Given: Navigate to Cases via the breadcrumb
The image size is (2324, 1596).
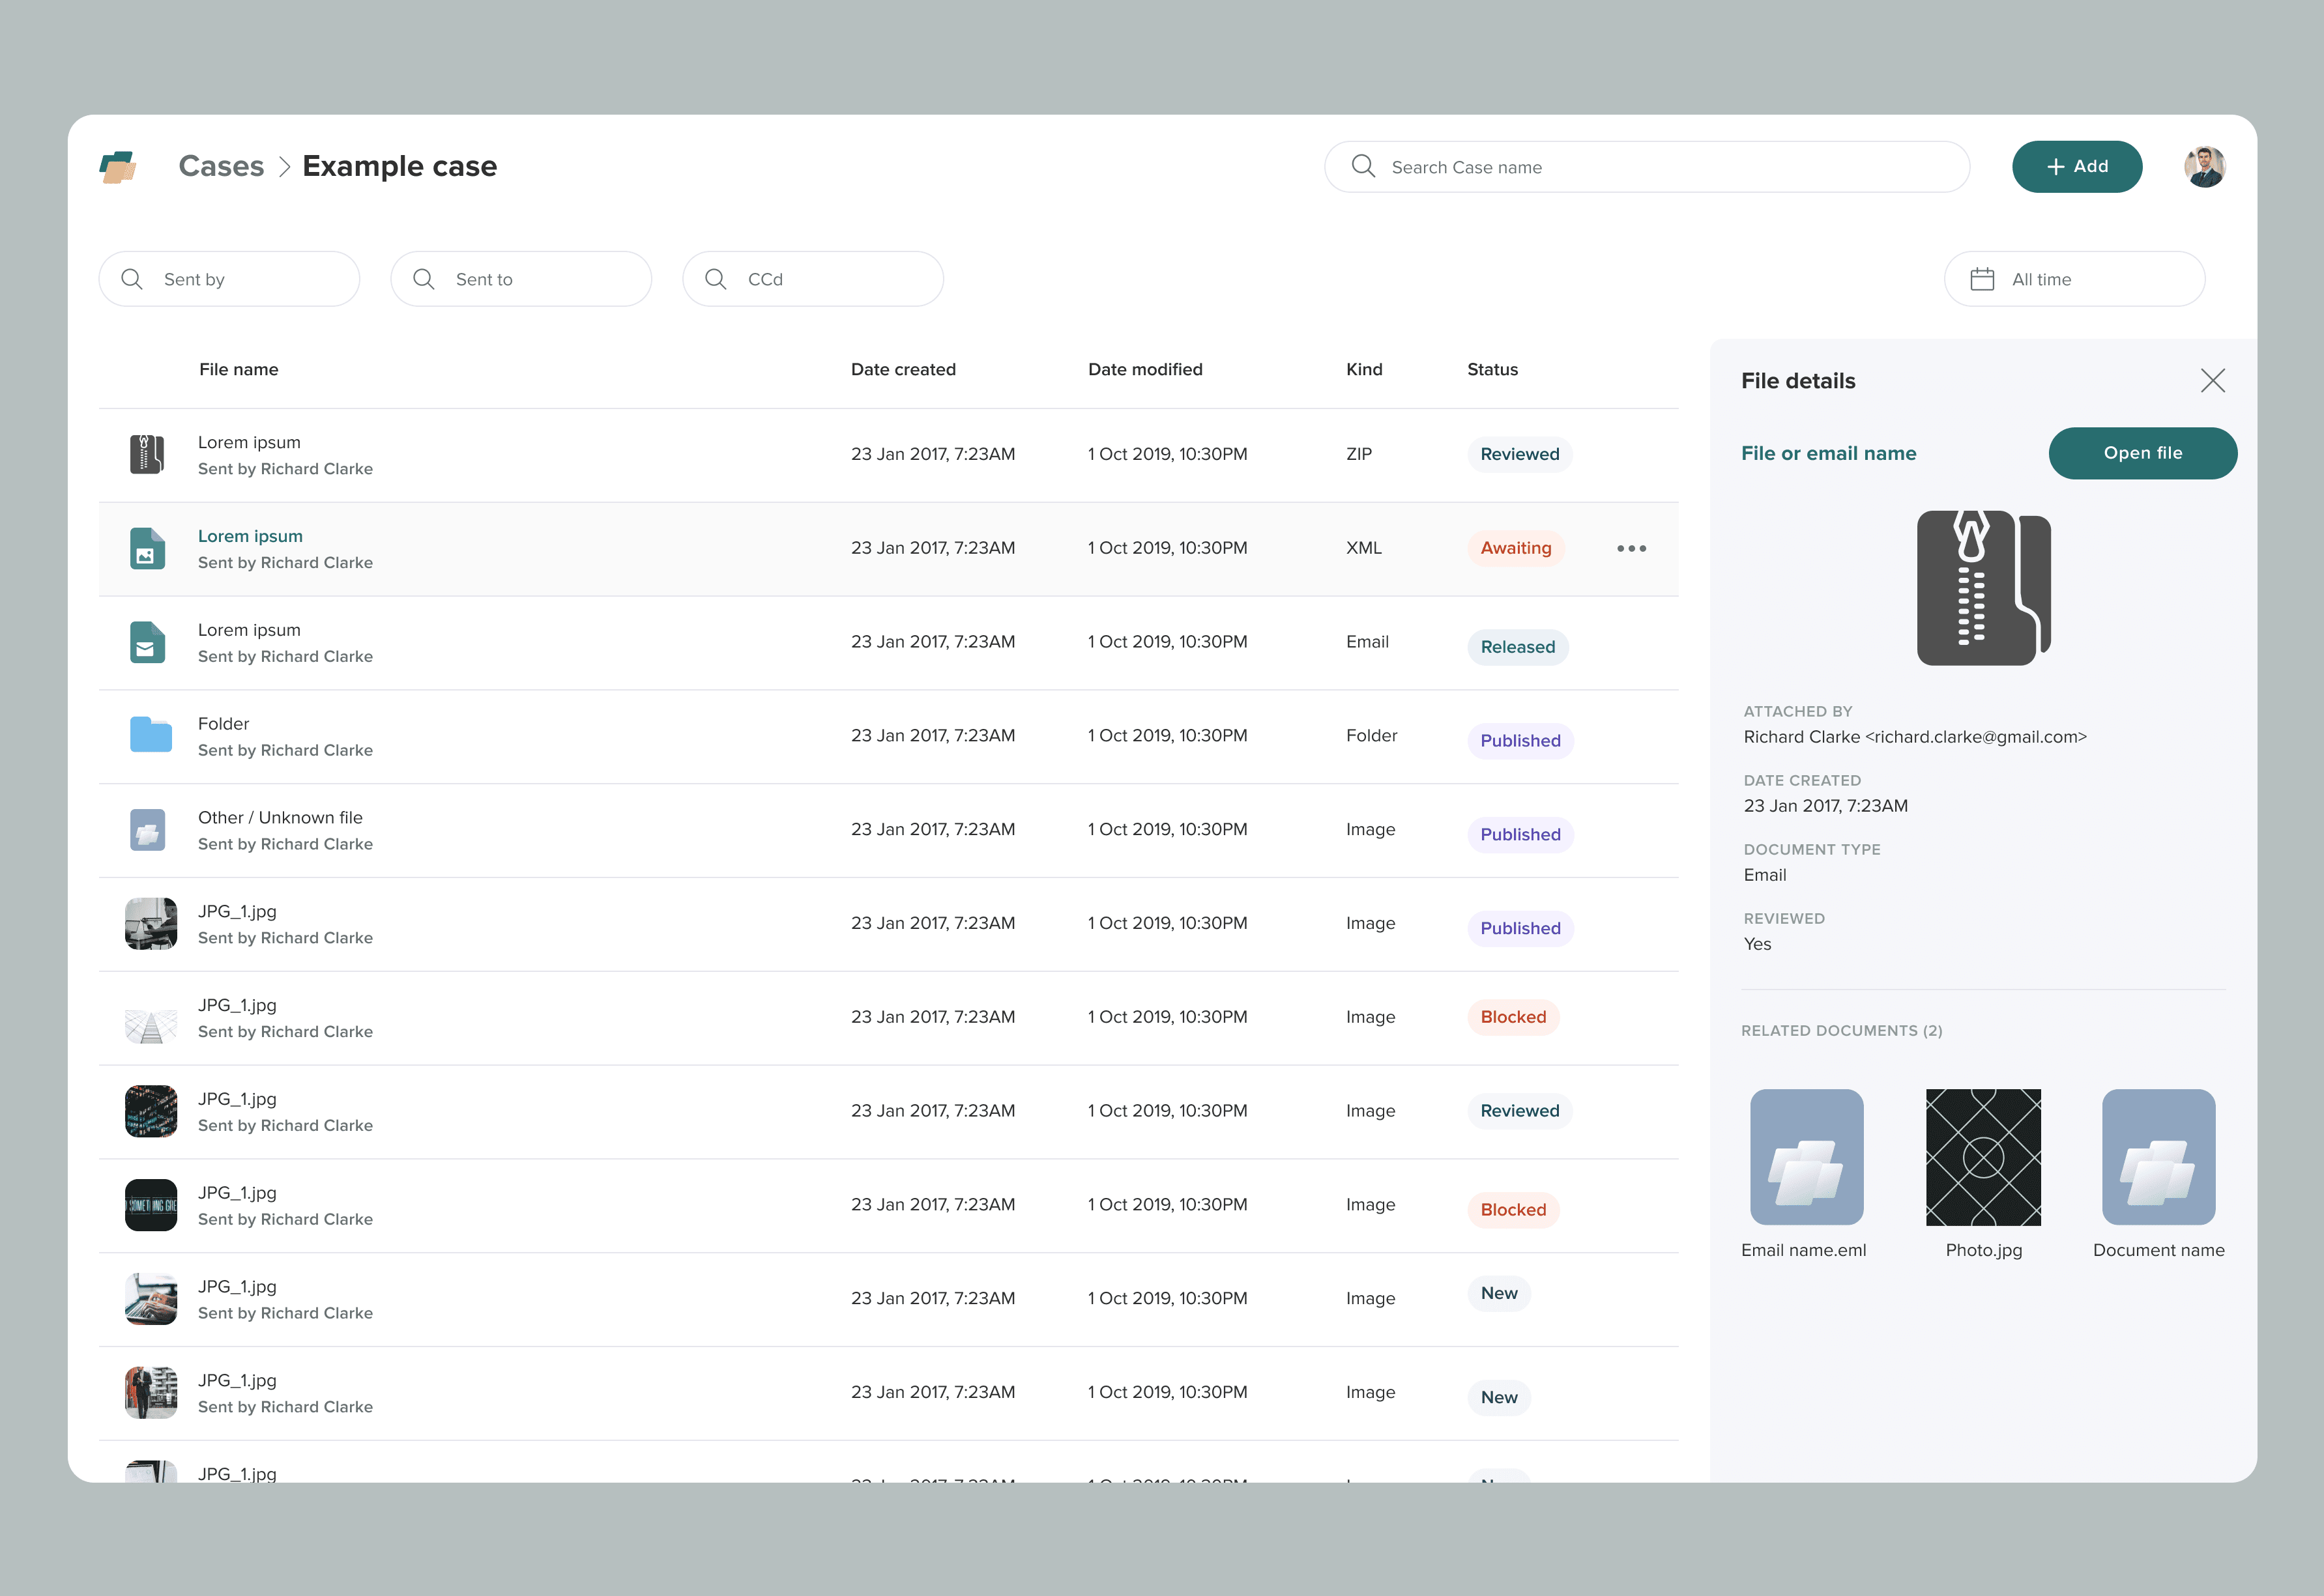Looking at the screenshot, I should pos(222,166).
